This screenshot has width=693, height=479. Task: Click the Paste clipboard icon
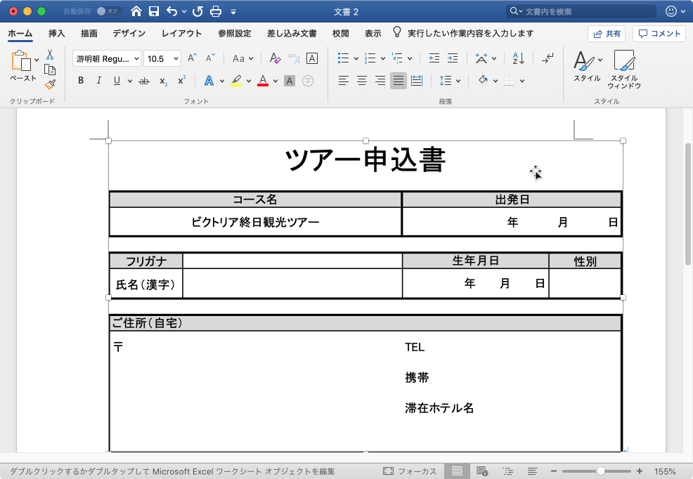pyautogui.click(x=21, y=60)
